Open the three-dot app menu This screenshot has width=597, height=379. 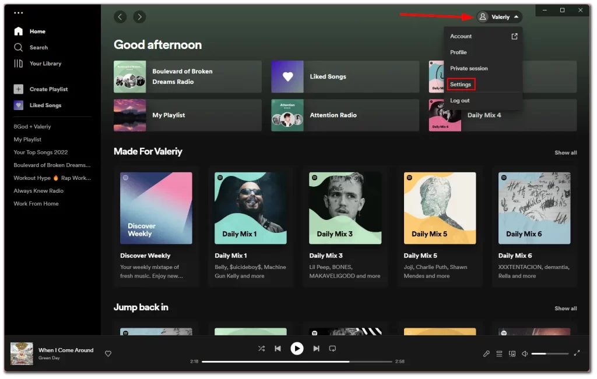(18, 13)
